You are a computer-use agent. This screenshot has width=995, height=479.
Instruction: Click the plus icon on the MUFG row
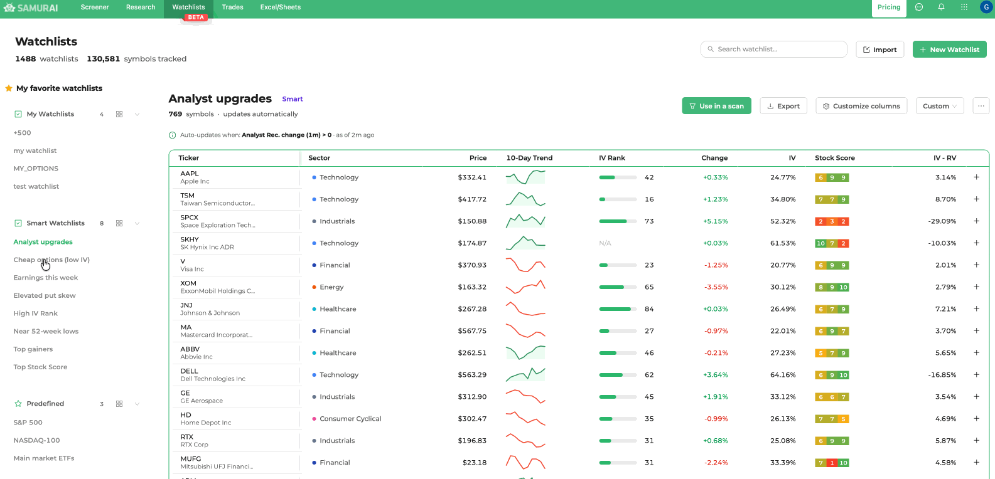(976, 463)
